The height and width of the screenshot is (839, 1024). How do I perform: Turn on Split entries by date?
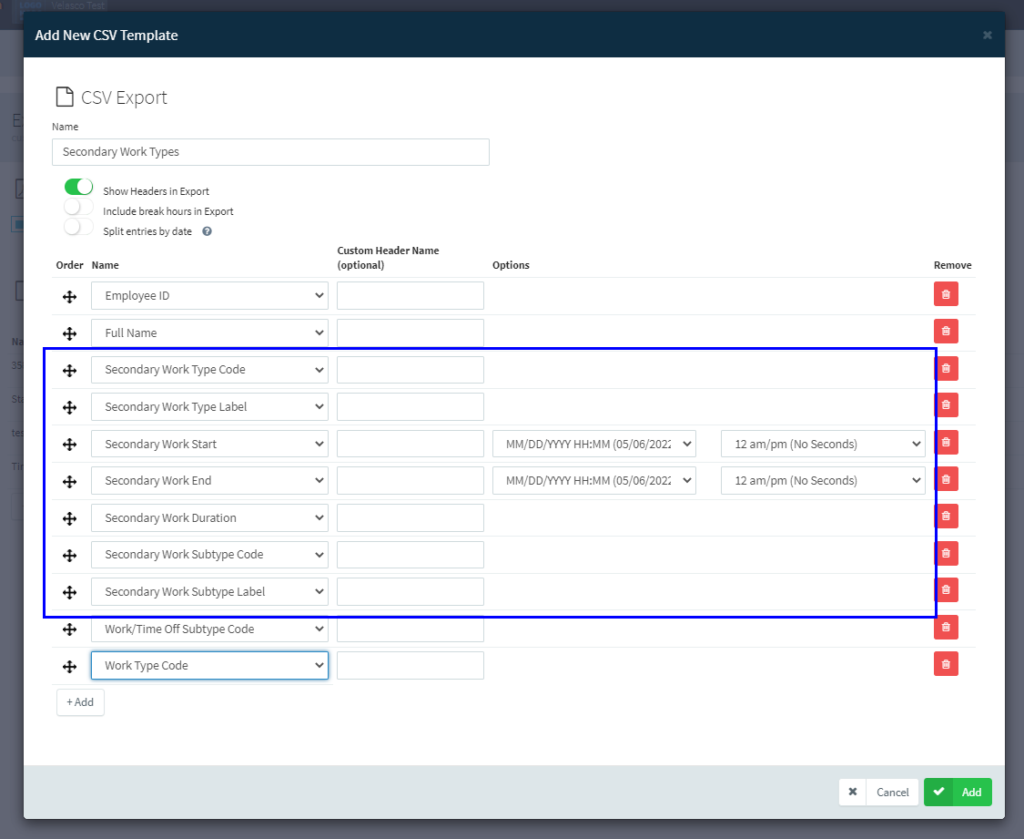pos(78,227)
